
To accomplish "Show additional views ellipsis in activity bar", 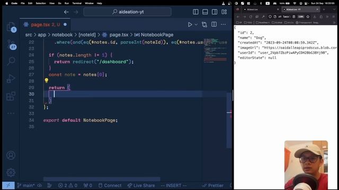I will tap(11, 113).
